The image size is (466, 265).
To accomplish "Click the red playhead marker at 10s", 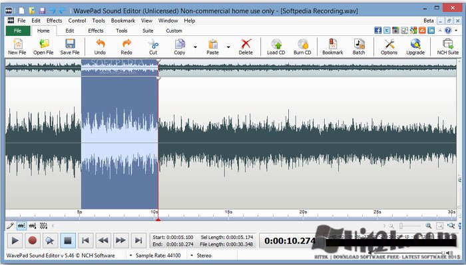I will pyautogui.click(x=158, y=220).
